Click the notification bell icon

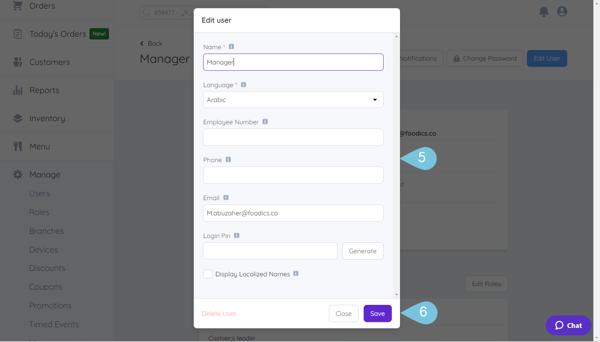tap(544, 12)
